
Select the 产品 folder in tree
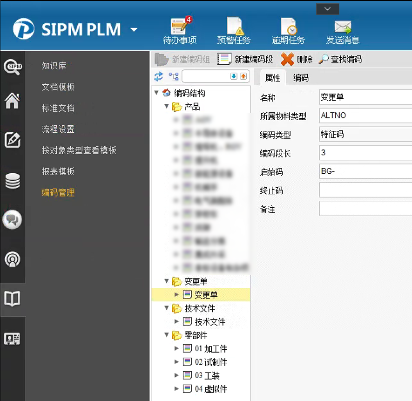(192, 107)
